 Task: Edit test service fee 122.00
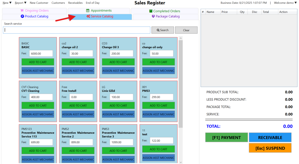coord(162,141)
